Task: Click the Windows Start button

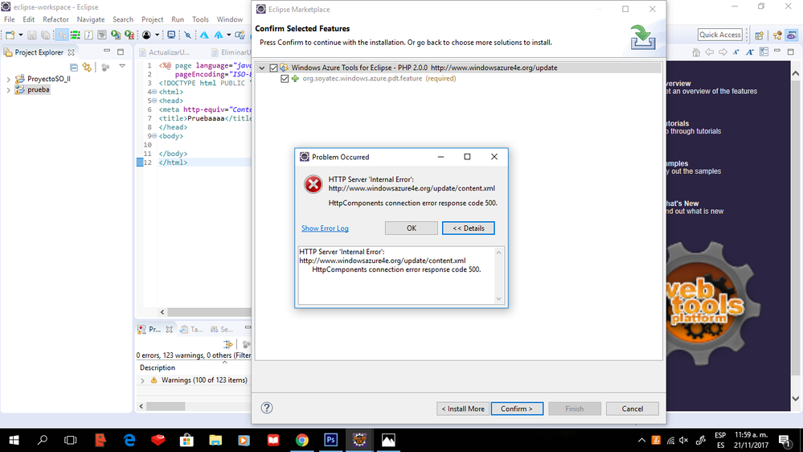Action: pos(14,440)
